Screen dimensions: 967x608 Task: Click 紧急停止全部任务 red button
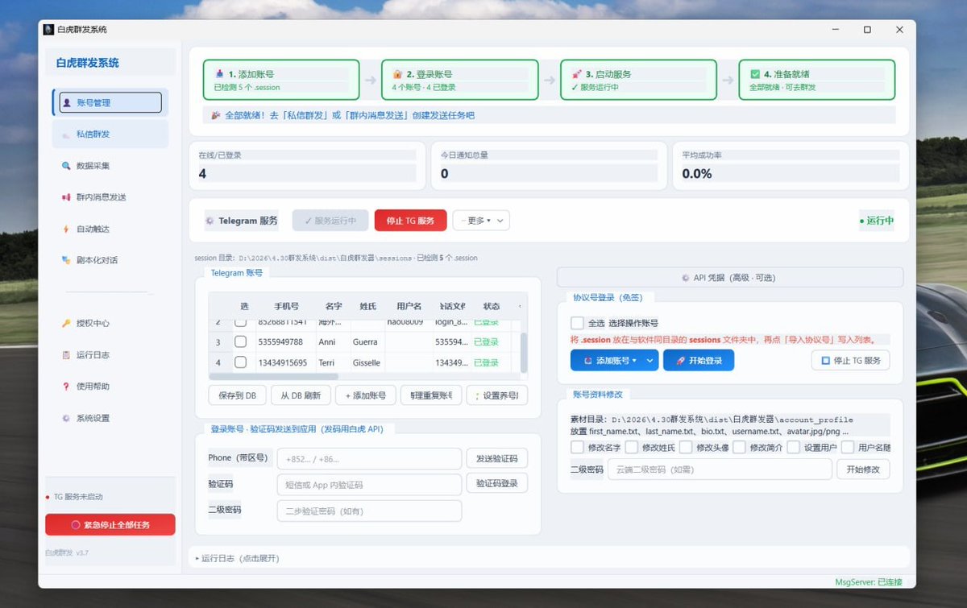click(110, 524)
